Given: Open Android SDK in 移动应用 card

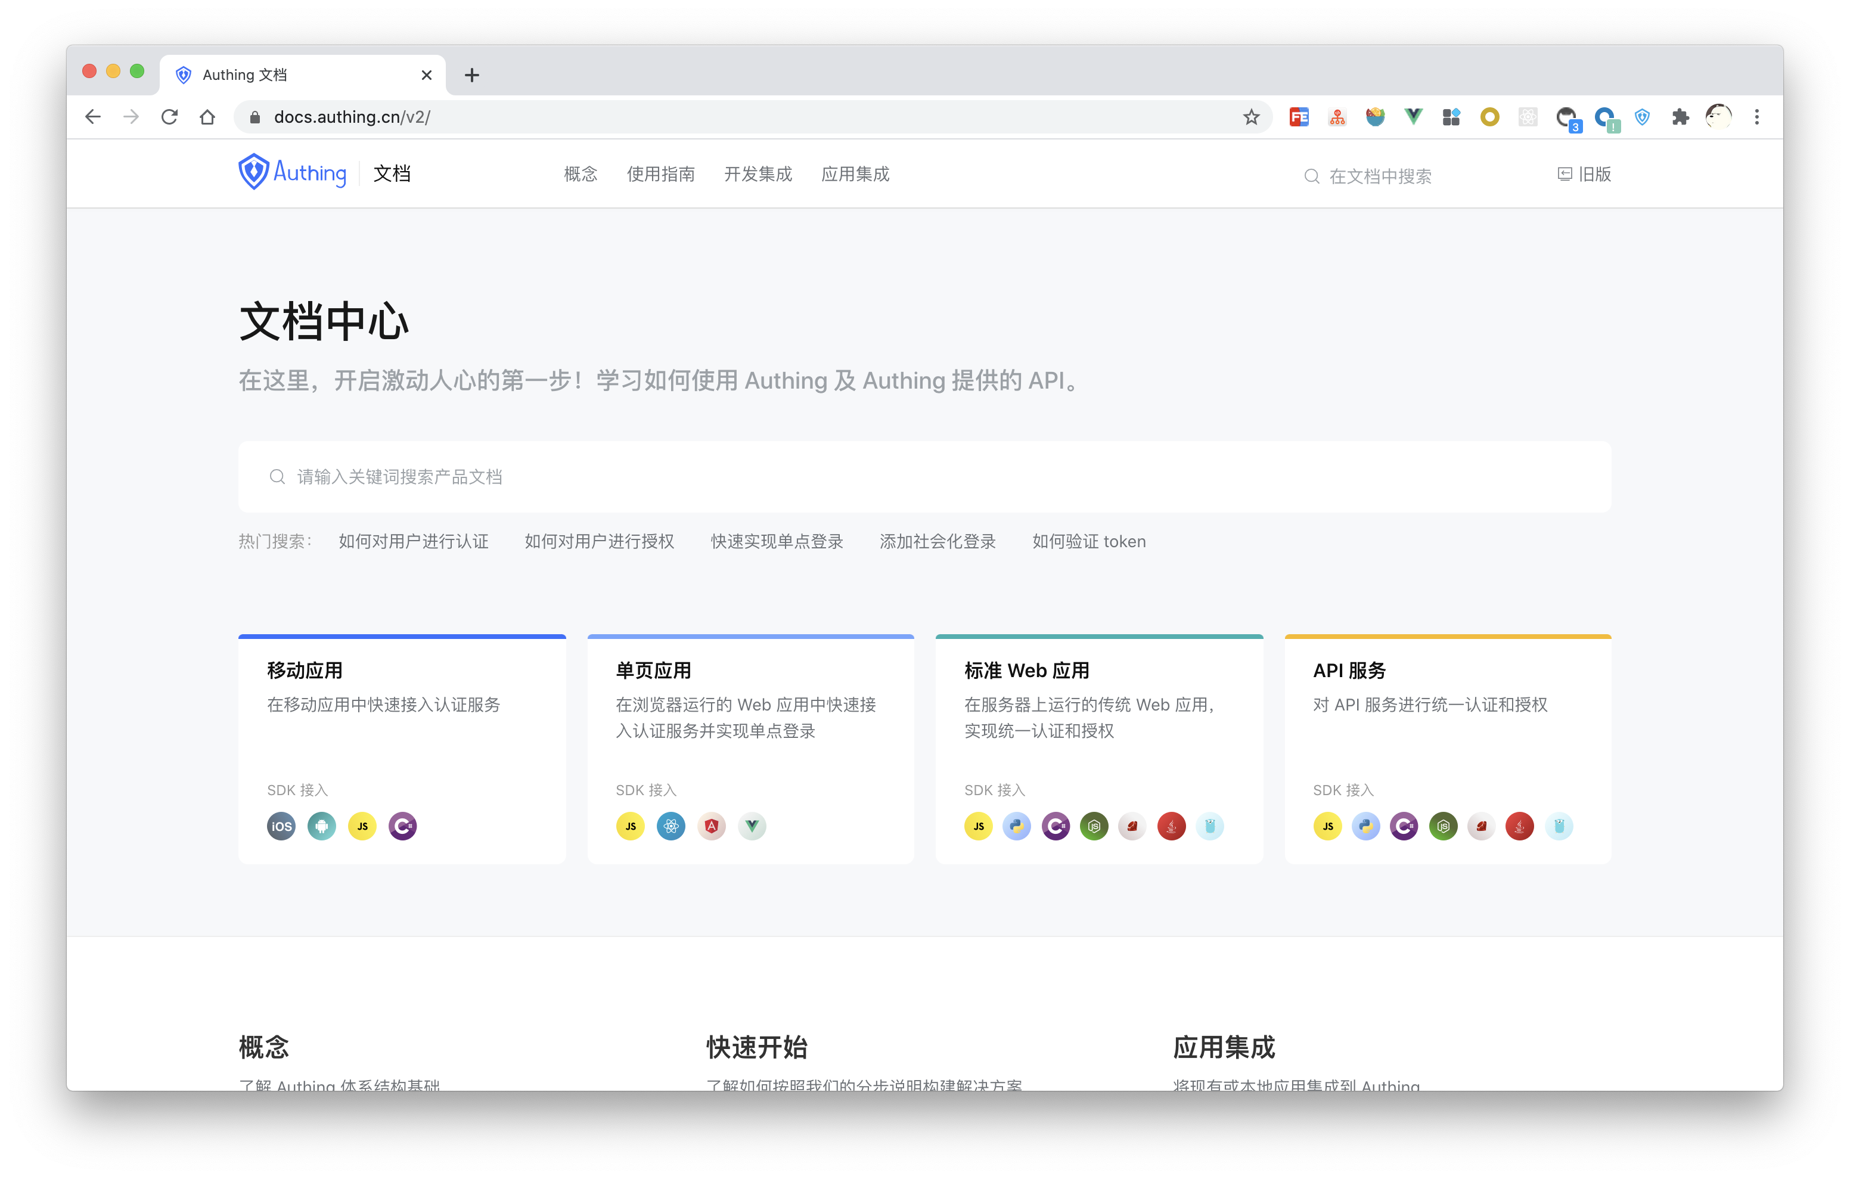Looking at the screenshot, I should point(322,826).
